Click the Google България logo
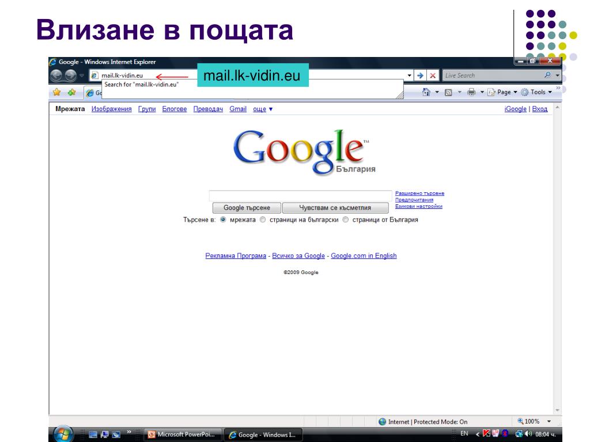Image resolution: width=590 pixels, height=442 pixels. tap(303, 152)
